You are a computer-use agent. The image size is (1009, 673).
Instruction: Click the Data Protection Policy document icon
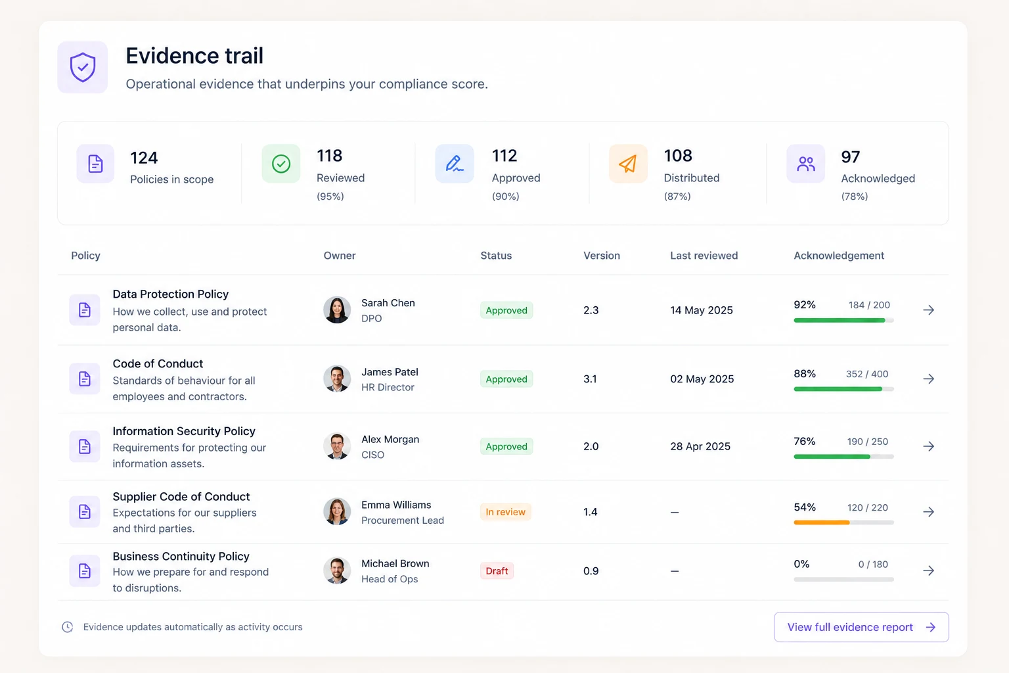pos(85,310)
